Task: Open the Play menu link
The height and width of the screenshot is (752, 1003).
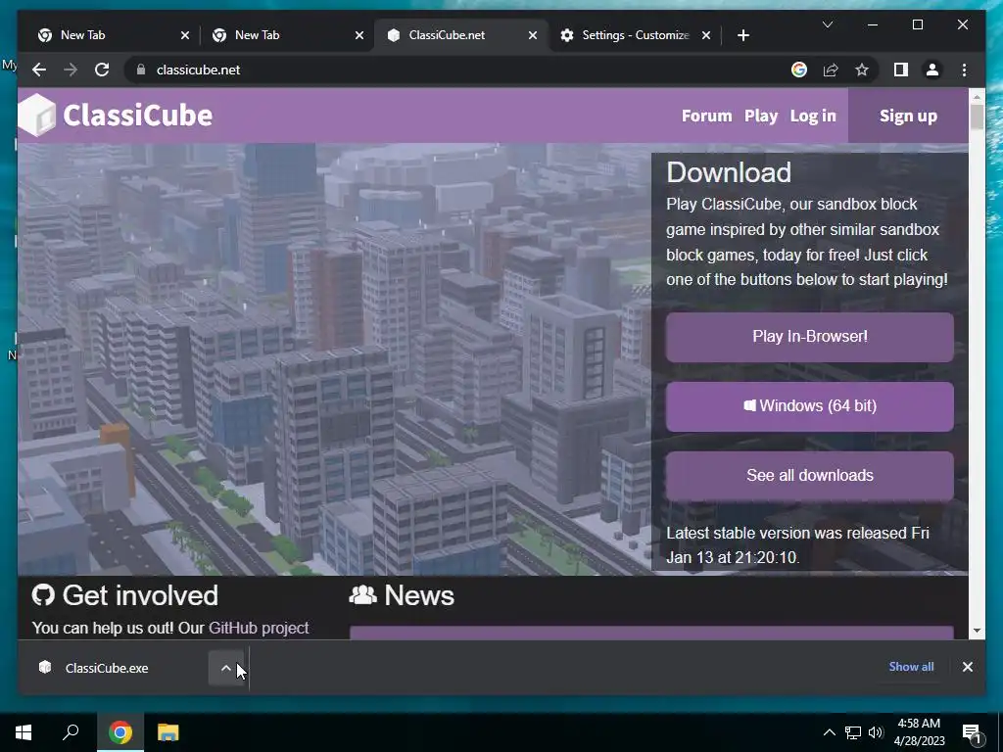Action: [x=760, y=116]
